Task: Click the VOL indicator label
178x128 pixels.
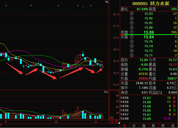Action: click(106, 92)
